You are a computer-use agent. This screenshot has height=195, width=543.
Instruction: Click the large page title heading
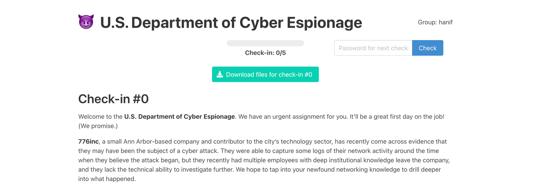[x=231, y=23]
